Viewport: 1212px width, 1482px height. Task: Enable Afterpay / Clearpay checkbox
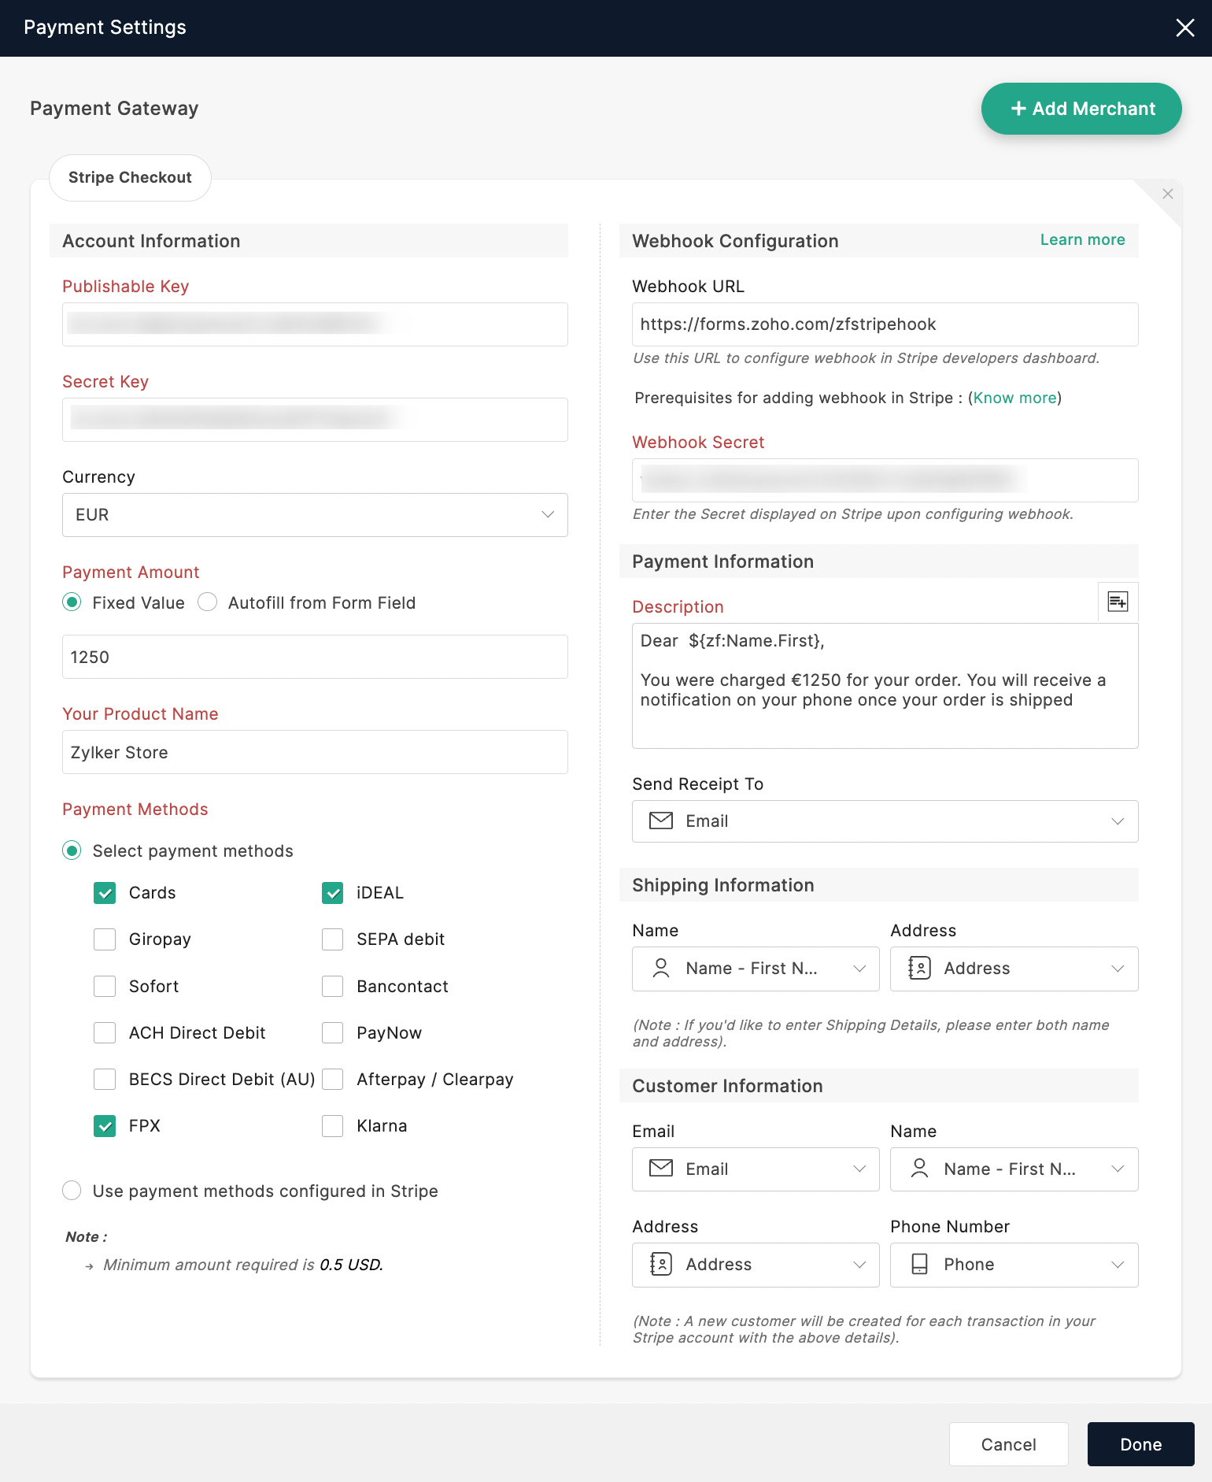click(333, 1080)
